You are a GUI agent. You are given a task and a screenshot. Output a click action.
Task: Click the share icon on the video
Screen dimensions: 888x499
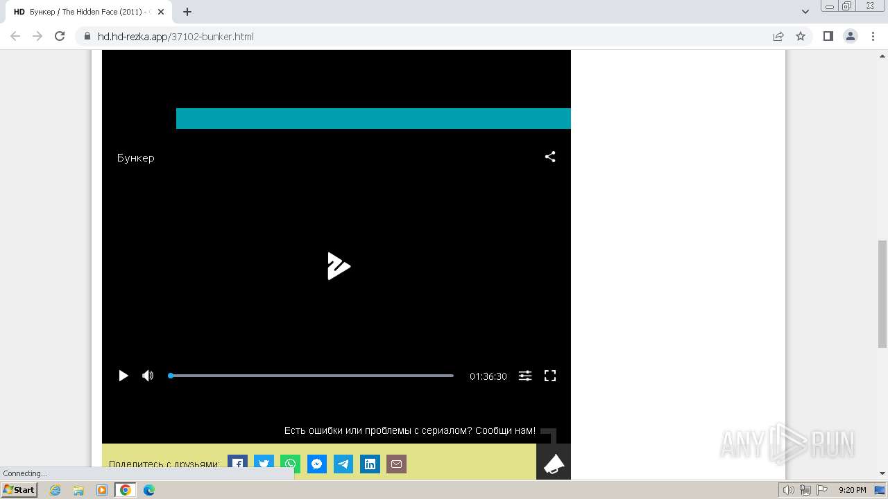[550, 157]
